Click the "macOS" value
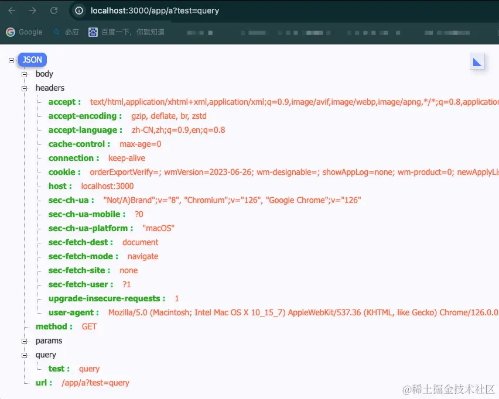 pyautogui.click(x=159, y=228)
